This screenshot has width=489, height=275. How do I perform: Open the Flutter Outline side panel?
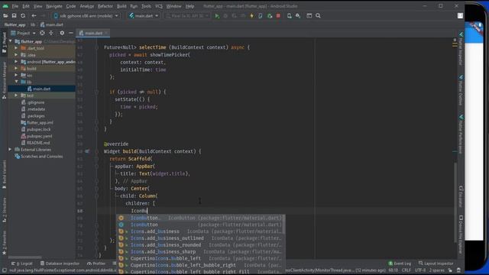[x=461, y=90]
